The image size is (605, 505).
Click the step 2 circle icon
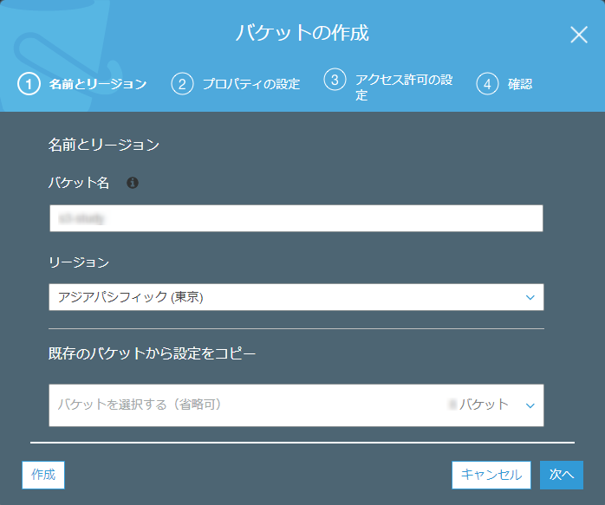[182, 84]
